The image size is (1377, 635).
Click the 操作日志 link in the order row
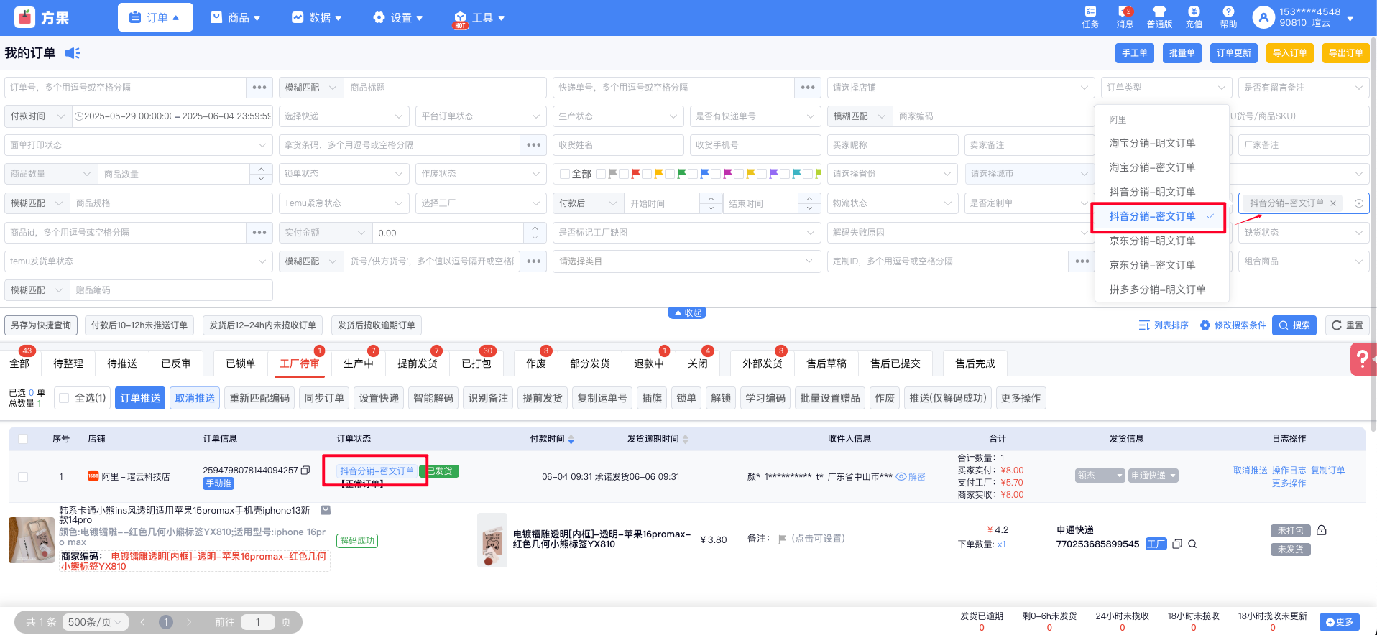point(1289,471)
